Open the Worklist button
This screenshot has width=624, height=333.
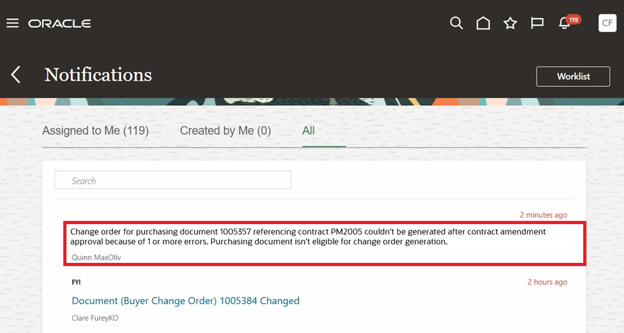(x=573, y=76)
